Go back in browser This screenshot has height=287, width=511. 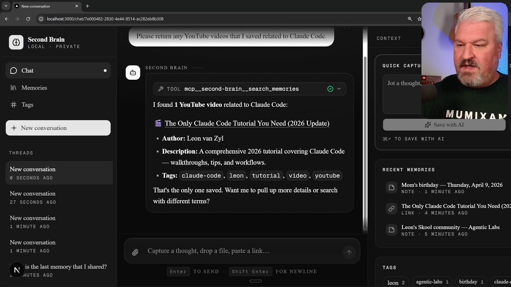pyautogui.click(x=6, y=19)
